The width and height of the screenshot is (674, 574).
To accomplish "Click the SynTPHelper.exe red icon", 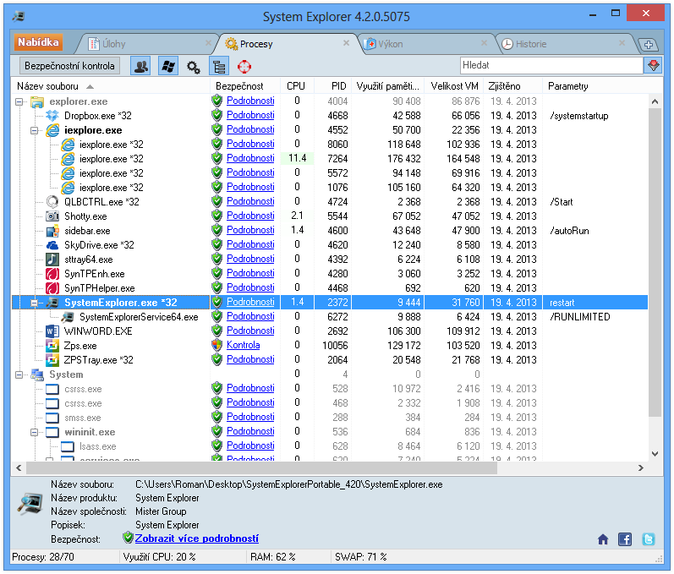I will pos(52,288).
